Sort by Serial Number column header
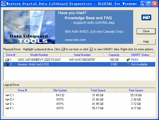 click(x=82, y=55)
